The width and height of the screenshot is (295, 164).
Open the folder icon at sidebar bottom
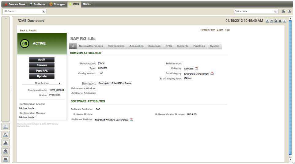(6, 159)
